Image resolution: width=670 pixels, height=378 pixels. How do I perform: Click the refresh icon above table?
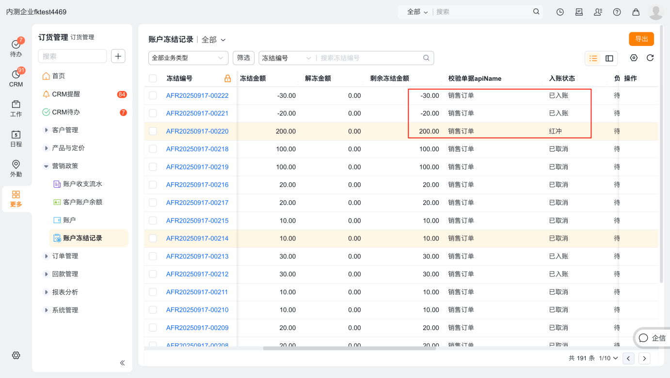tap(650, 58)
